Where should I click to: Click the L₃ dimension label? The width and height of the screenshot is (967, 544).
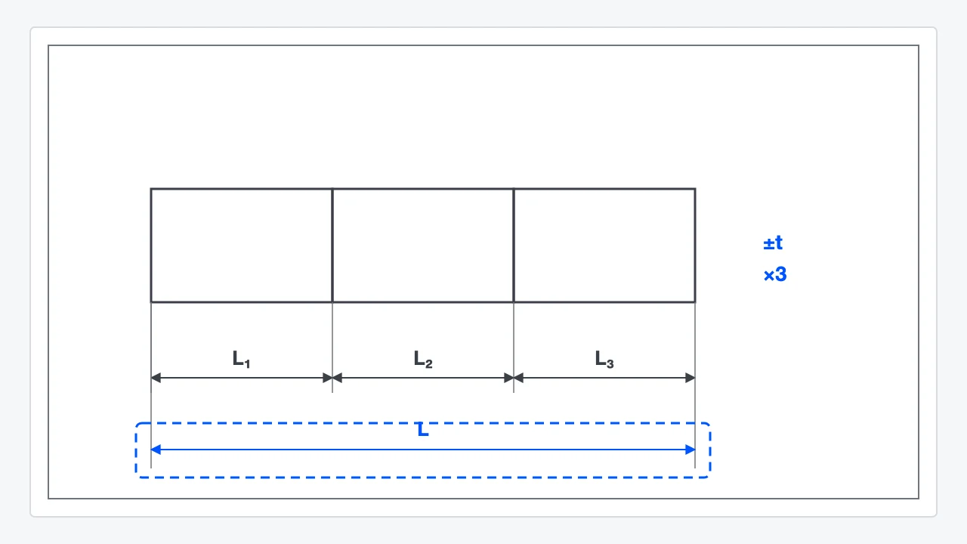pos(604,360)
